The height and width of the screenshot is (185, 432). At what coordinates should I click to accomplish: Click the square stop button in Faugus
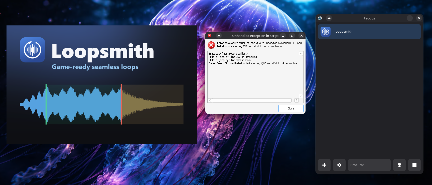pyautogui.click(x=414, y=165)
